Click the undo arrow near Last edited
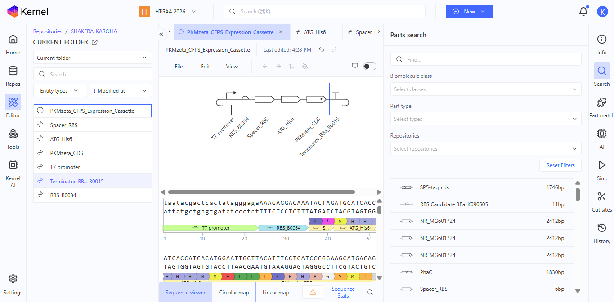614x302 pixels. coord(321,50)
